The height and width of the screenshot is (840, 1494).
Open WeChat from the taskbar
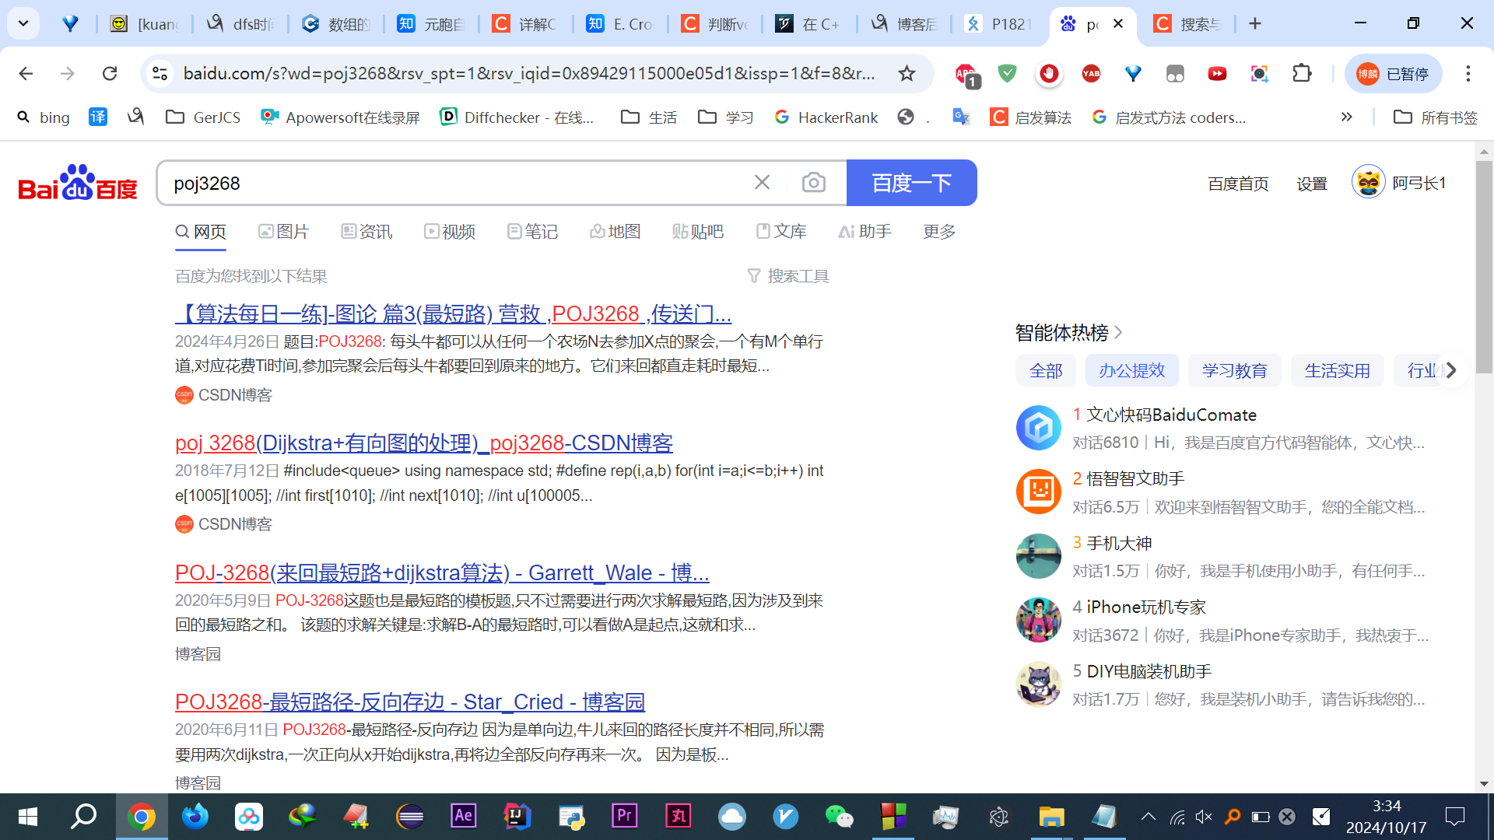[839, 816]
